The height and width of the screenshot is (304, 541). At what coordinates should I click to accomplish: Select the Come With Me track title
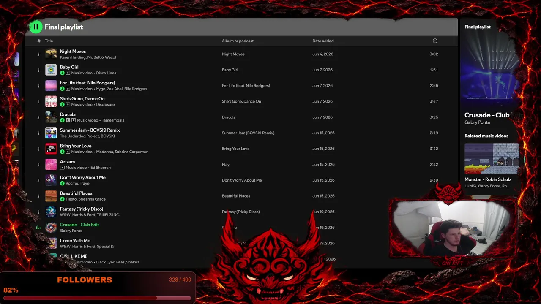[x=75, y=241]
